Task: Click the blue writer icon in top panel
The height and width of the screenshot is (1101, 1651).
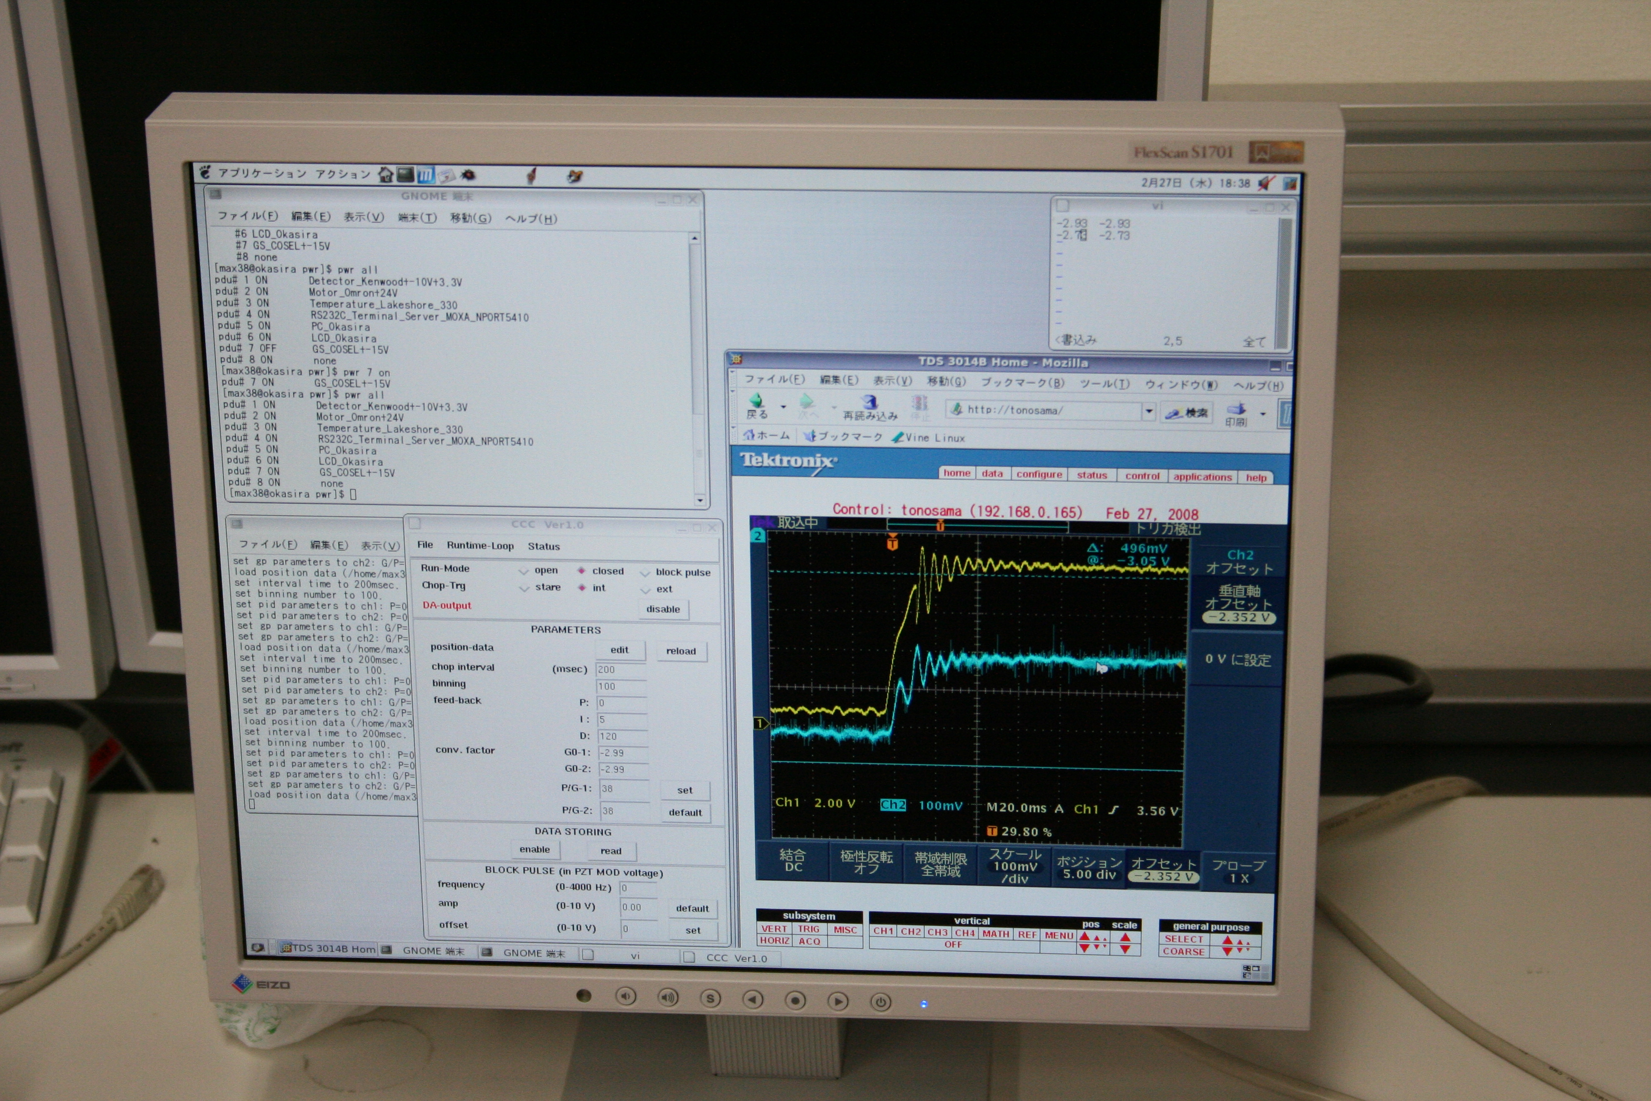Action: coord(425,175)
